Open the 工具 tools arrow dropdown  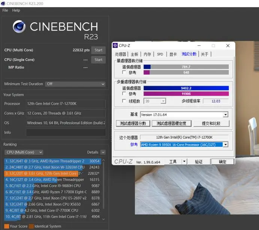point(184,161)
